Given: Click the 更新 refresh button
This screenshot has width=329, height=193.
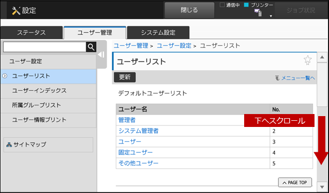Looking at the screenshot, I should 125,77.
